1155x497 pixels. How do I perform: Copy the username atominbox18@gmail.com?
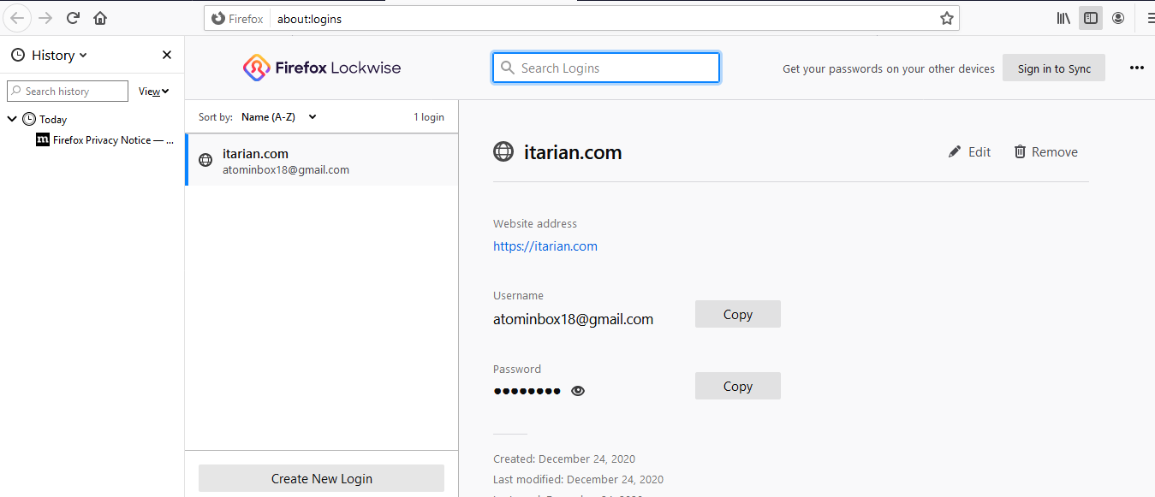coord(737,314)
